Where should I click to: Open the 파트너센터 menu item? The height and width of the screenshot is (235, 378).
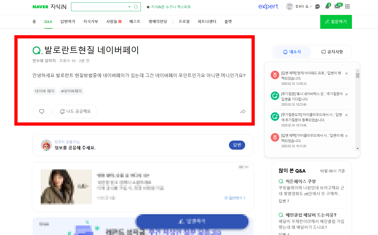207,22
